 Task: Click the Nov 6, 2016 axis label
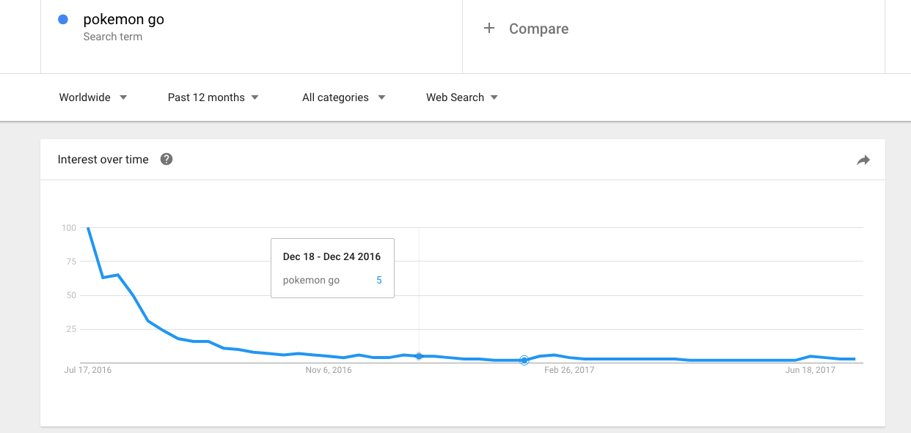[x=329, y=370]
